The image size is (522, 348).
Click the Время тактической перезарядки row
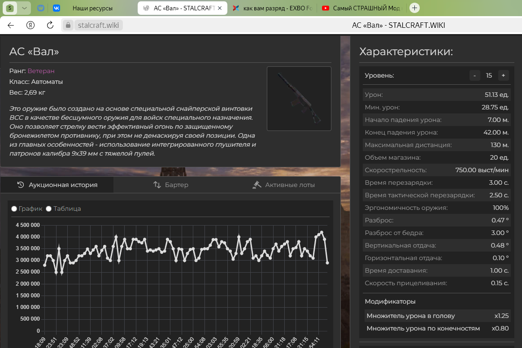[436, 195]
